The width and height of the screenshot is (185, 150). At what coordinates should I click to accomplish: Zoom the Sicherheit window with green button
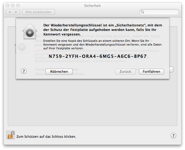(x=18, y=6)
